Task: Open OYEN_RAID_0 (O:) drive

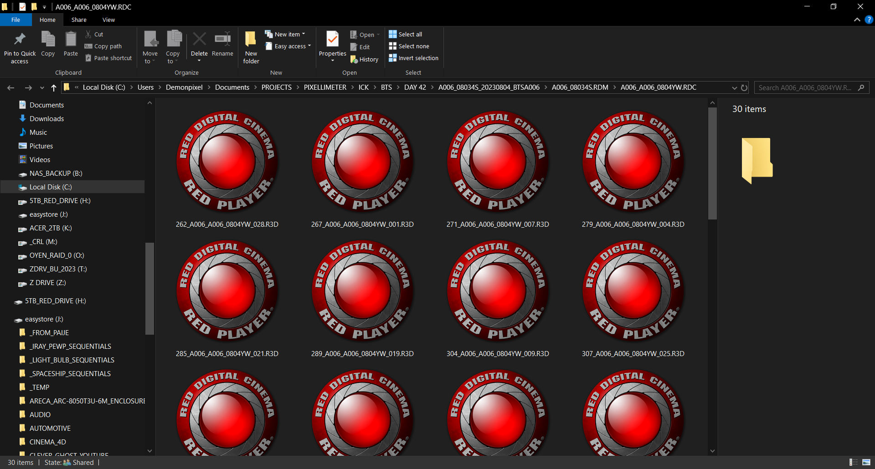Action: tap(57, 255)
